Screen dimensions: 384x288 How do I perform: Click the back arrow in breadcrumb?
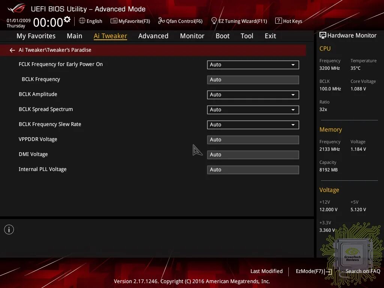tap(12, 50)
